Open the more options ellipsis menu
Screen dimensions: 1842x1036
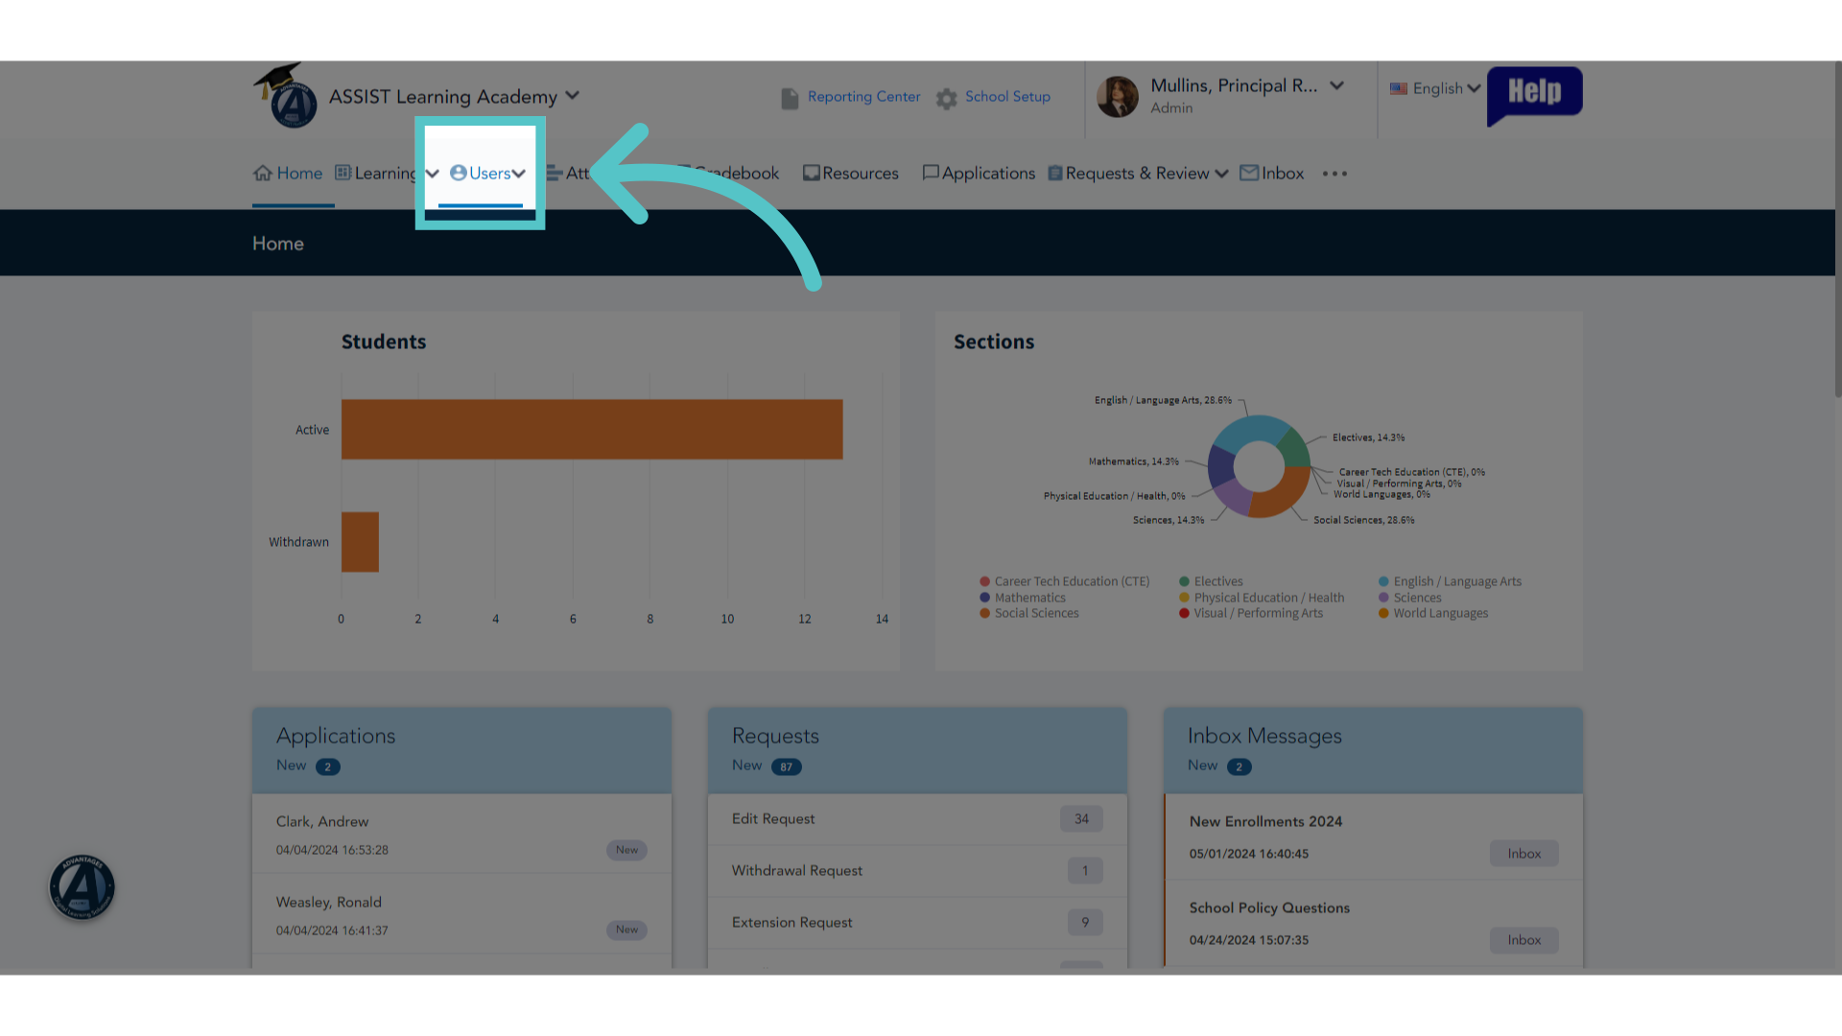point(1334,174)
